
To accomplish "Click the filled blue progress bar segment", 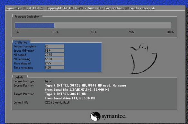I will (x=35, y=26).
